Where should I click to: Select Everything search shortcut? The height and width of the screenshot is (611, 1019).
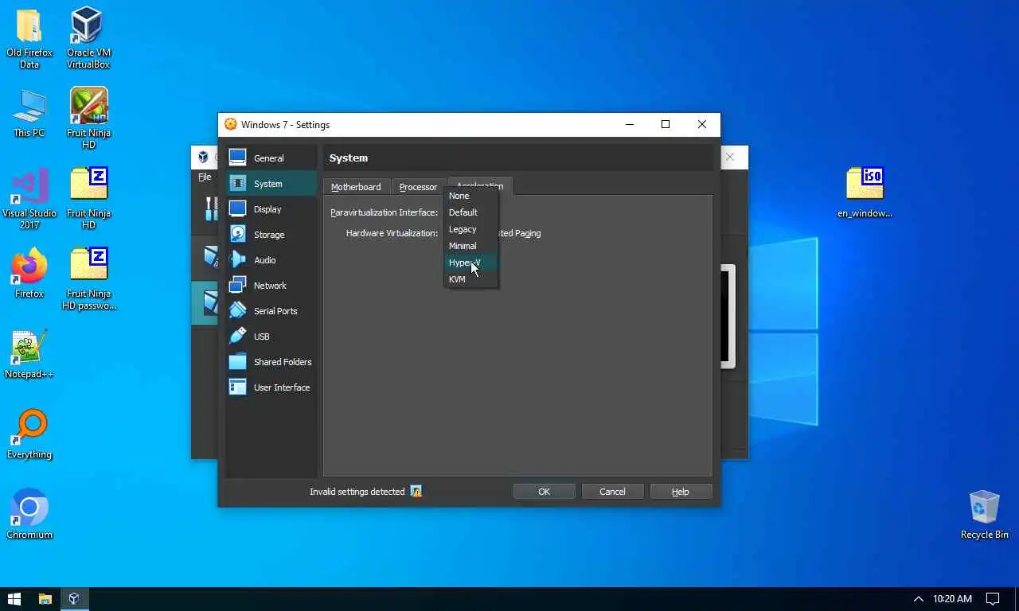pos(29,434)
